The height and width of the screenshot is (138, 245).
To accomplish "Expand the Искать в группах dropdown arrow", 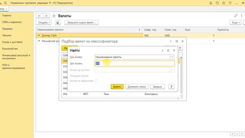I will (172, 70).
